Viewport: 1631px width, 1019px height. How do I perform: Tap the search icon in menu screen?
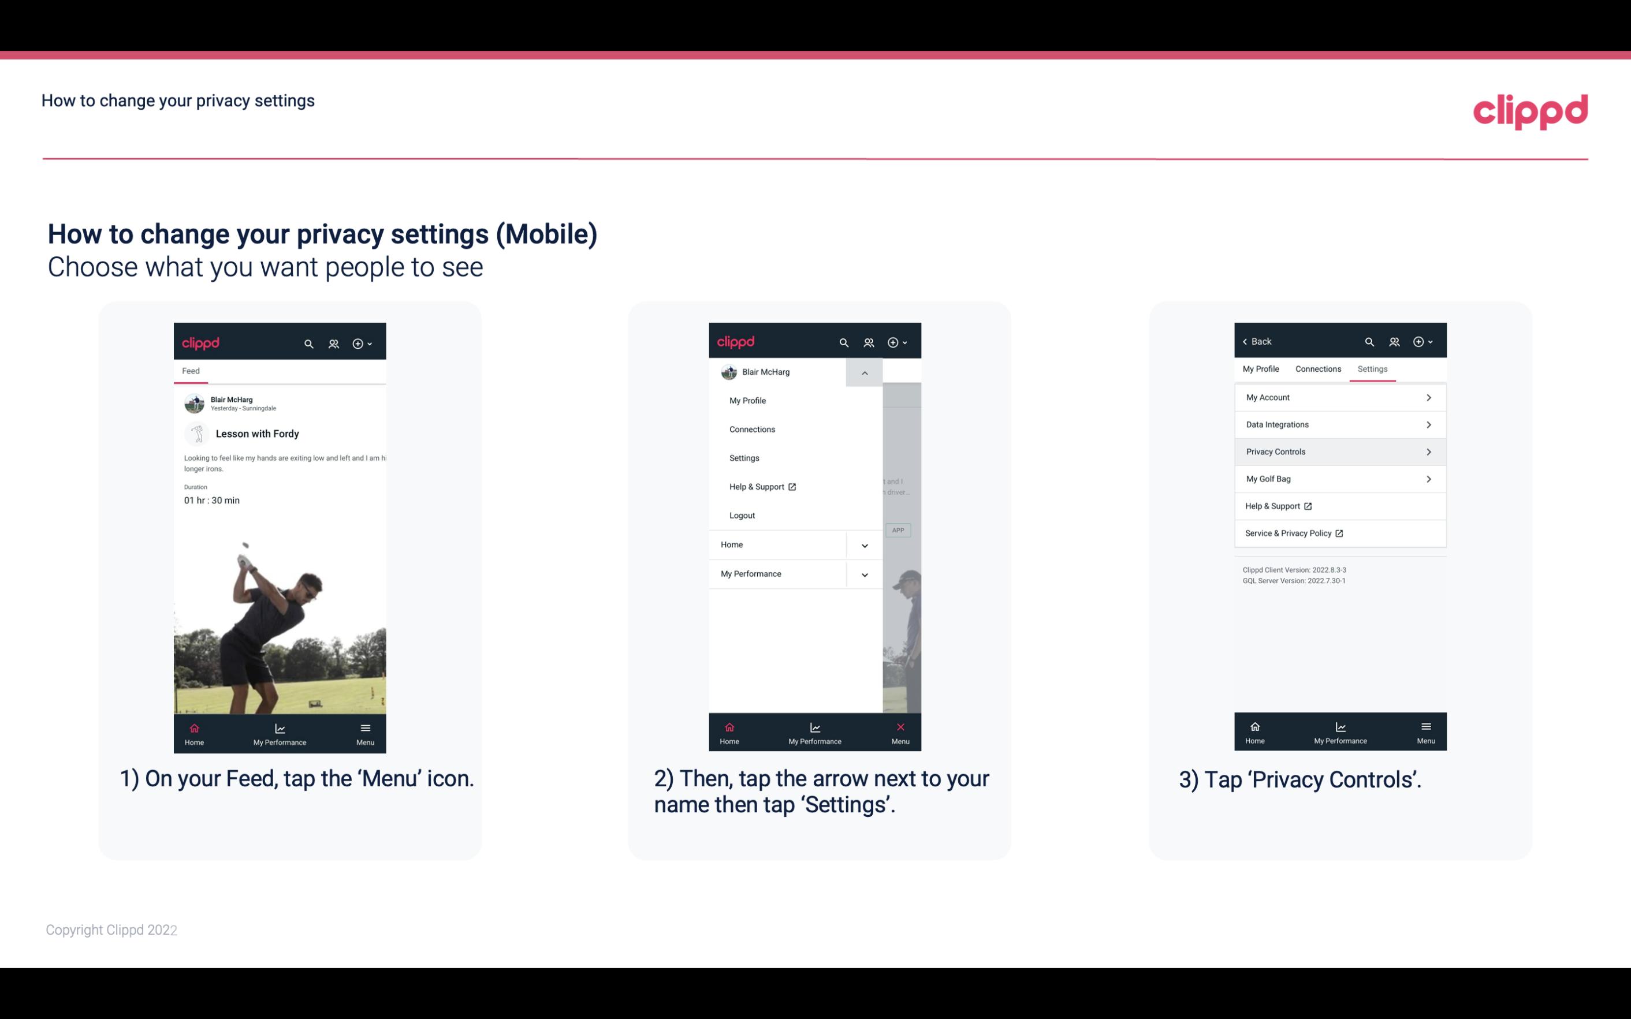tap(844, 341)
